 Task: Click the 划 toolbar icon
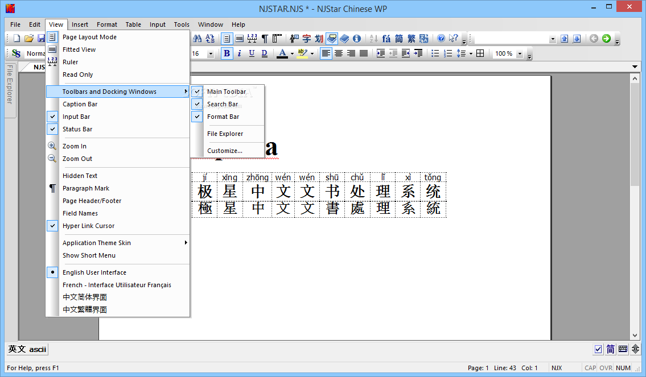tap(319, 39)
